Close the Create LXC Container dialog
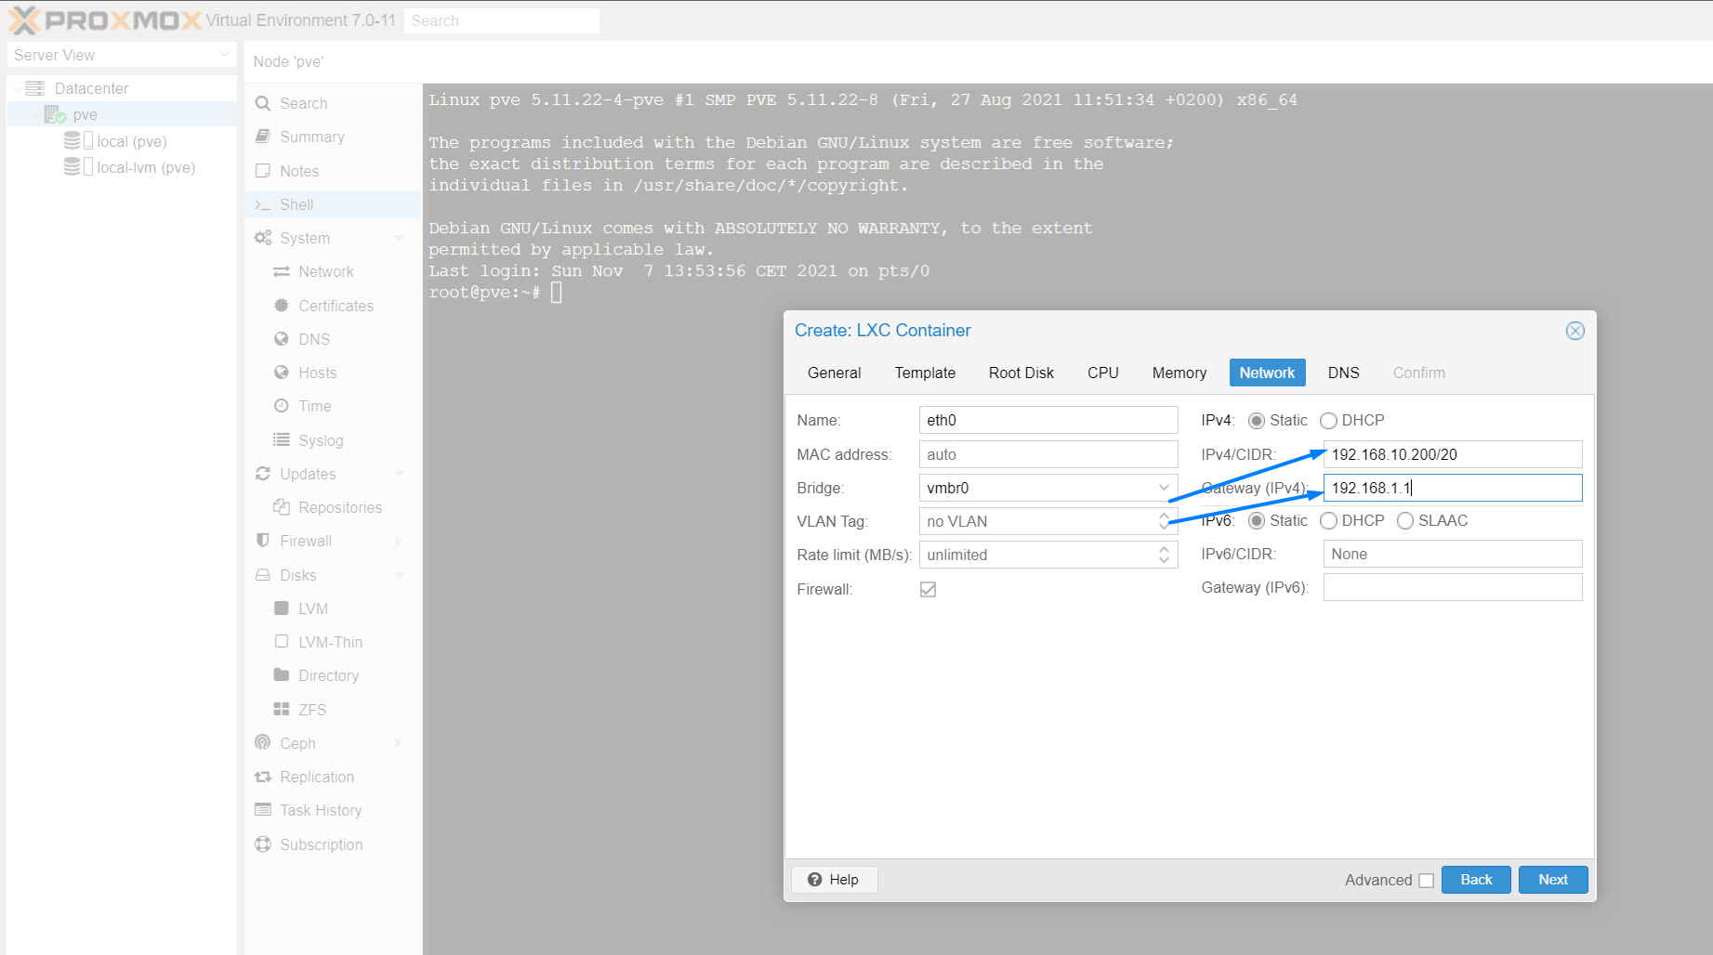 1575,331
